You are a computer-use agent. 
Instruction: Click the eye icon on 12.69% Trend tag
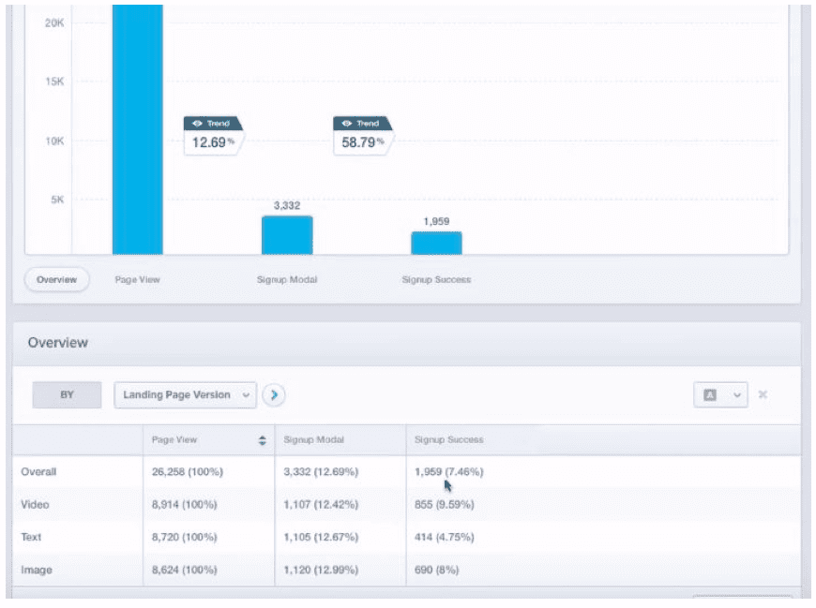[197, 123]
